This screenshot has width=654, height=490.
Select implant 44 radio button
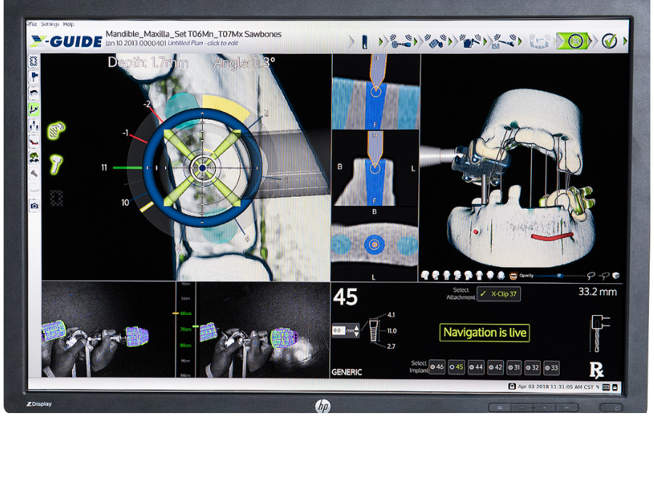(476, 367)
